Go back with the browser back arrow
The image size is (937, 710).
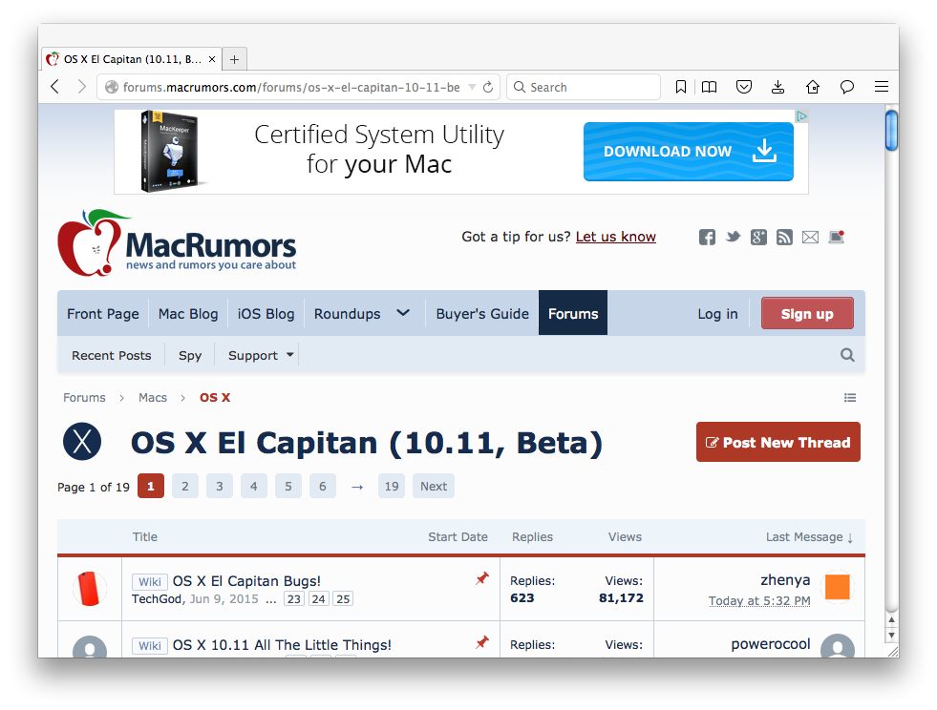coord(55,87)
